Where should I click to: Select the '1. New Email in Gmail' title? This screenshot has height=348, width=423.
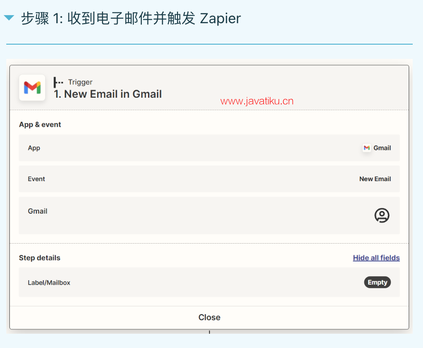(x=108, y=94)
